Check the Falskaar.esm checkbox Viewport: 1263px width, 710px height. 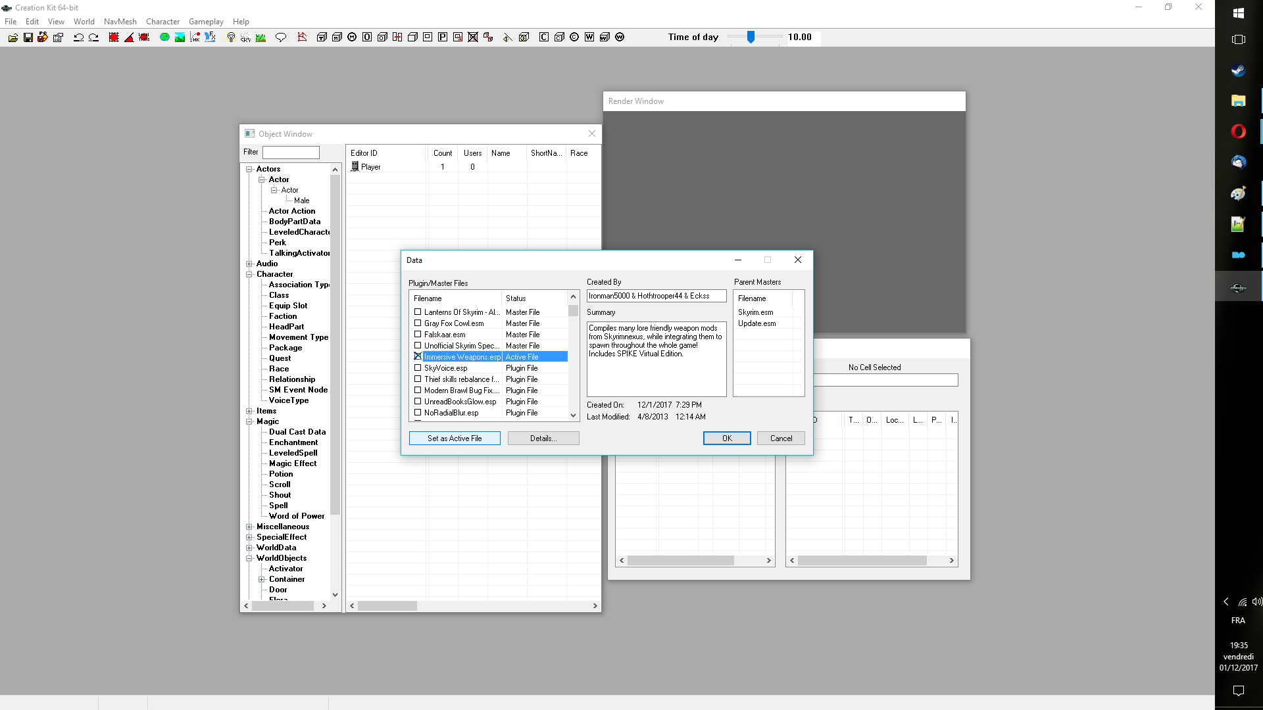pyautogui.click(x=418, y=335)
